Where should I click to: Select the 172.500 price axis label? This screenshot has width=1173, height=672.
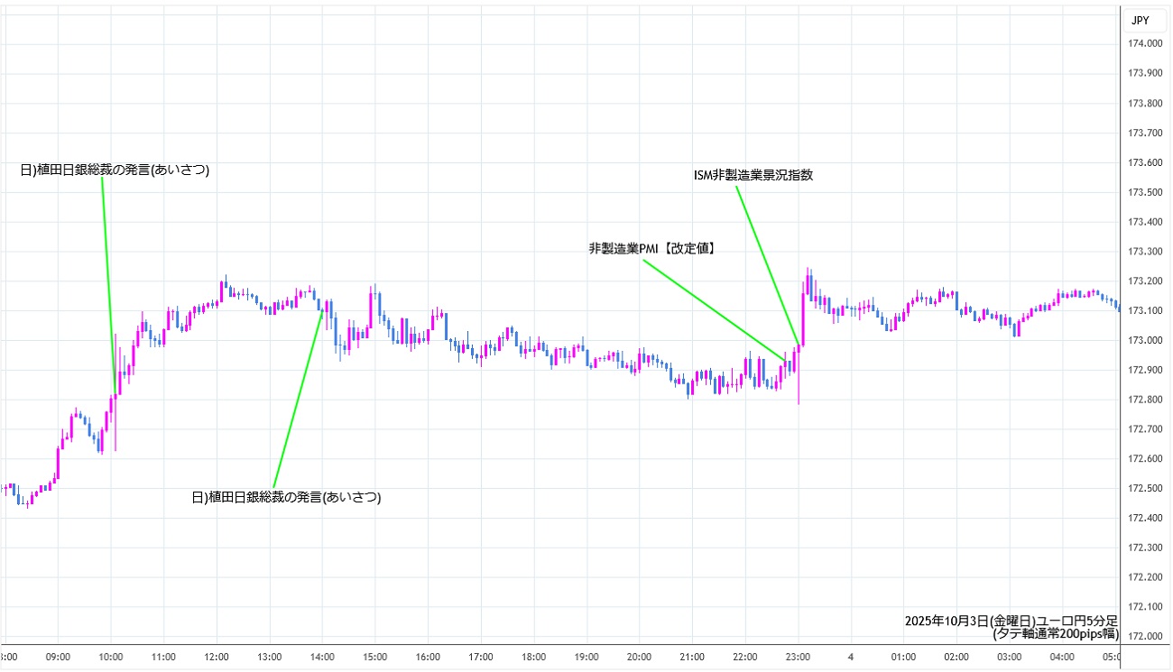click(1146, 488)
